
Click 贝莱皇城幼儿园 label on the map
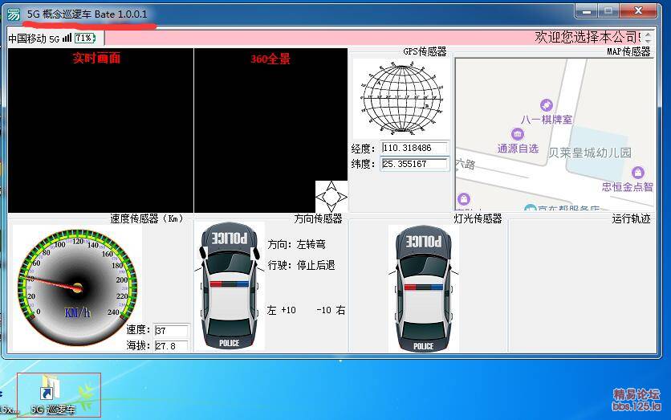click(x=590, y=153)
